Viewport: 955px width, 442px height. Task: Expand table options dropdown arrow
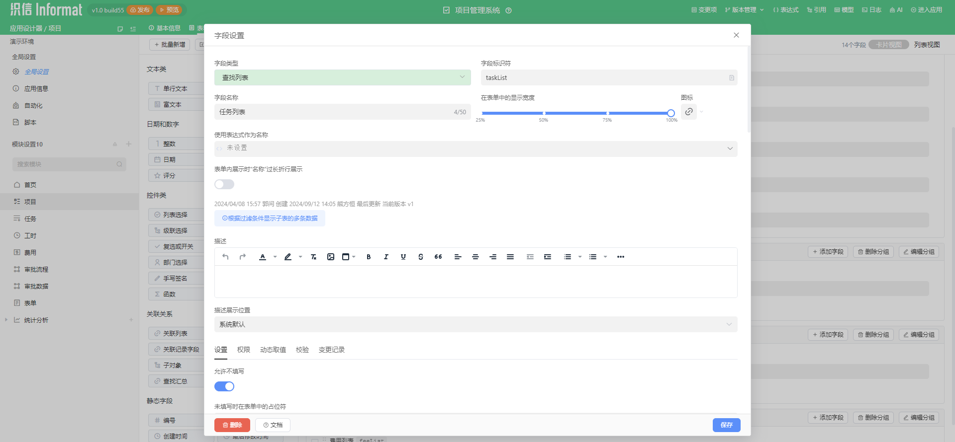coord(354,257)
